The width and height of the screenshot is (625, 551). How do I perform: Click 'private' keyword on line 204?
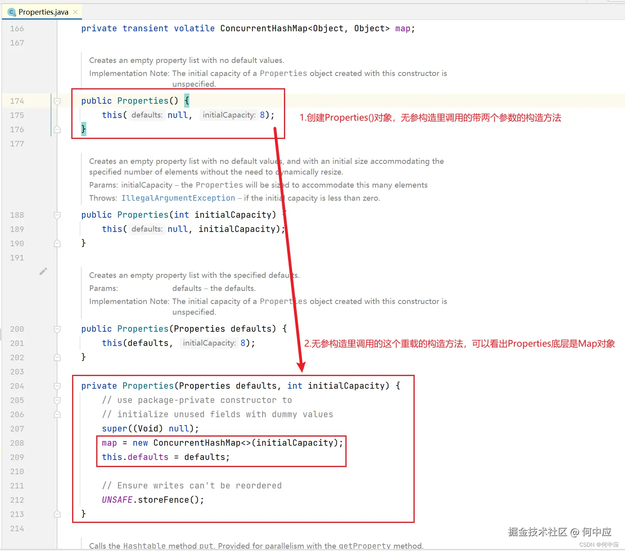99,386
